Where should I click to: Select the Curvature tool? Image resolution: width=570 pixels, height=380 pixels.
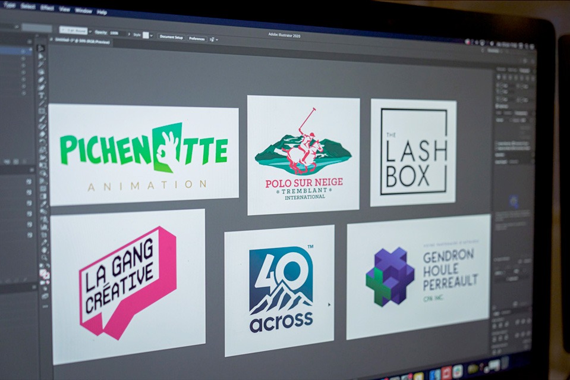tap(42, 87)
